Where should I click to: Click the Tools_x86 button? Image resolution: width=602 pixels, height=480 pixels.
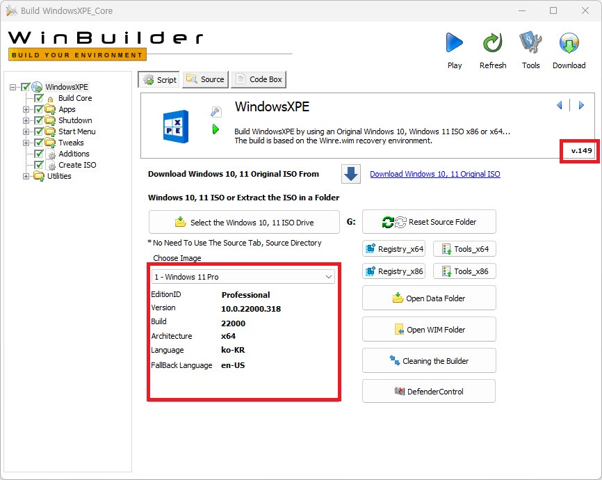coord(464,271)
